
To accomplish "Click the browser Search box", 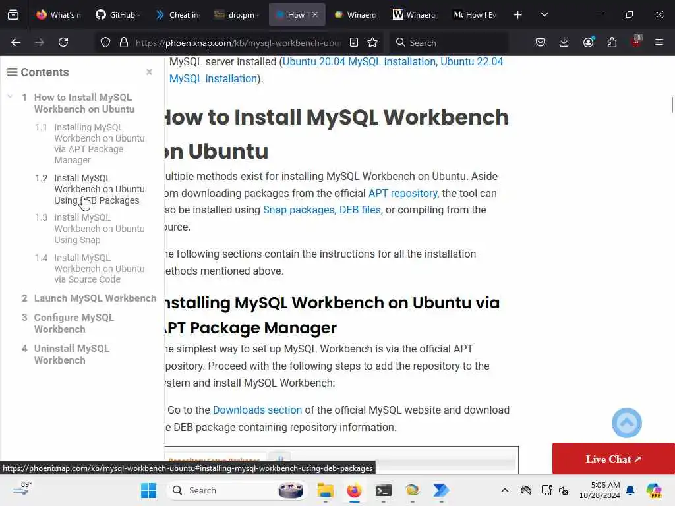I will pyautogui.click(x=450, y=43).
